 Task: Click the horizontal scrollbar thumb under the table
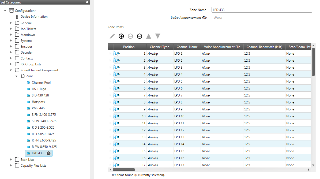[123, 170]
